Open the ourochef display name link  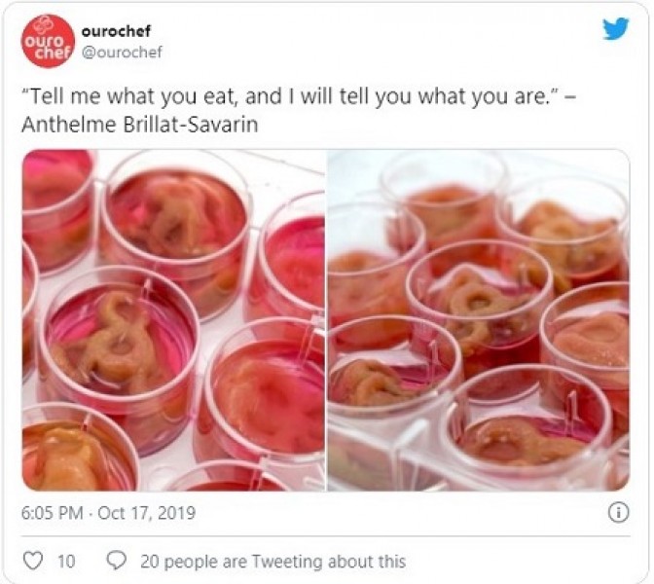pos(116,31)
